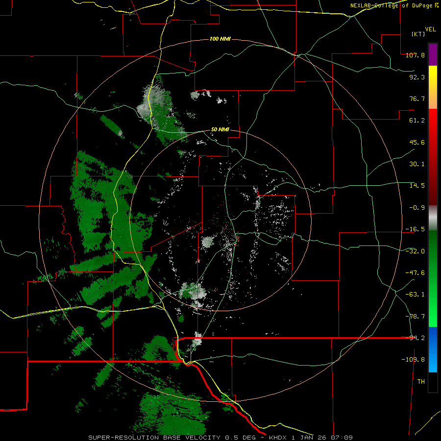Click the 100 NMI range ring label

point(220,39)
